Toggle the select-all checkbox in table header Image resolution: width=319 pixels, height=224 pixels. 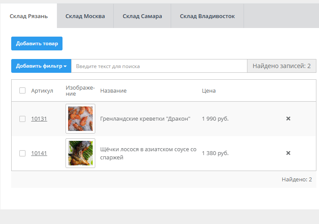pyautogui.click(x=22, y=90)
